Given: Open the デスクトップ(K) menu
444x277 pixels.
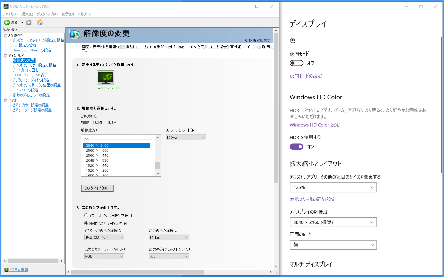Looking at the screenshot, I should [x=47, y=14].
